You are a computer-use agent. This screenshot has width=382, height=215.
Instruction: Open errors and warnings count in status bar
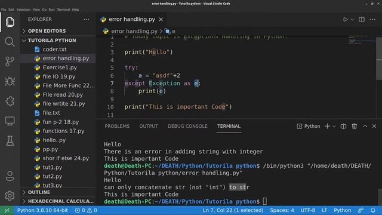[86, 210]
